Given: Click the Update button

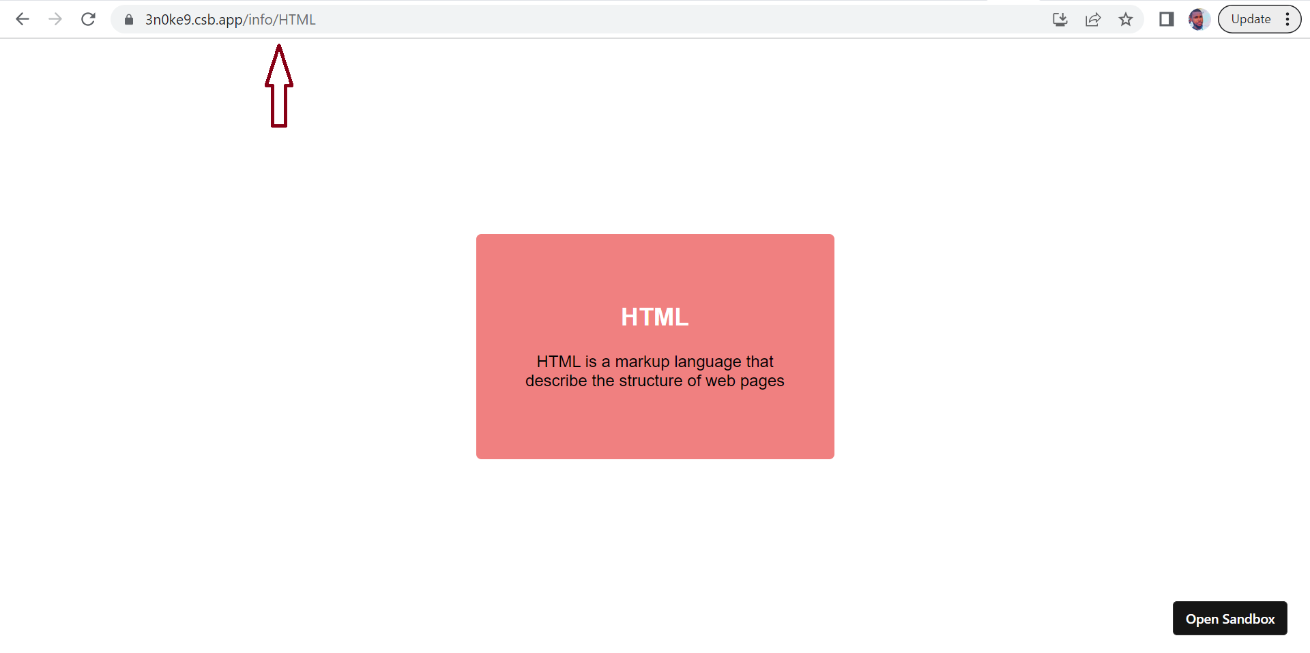Looking at the screenshot, I should click(x=1251, y=19).
